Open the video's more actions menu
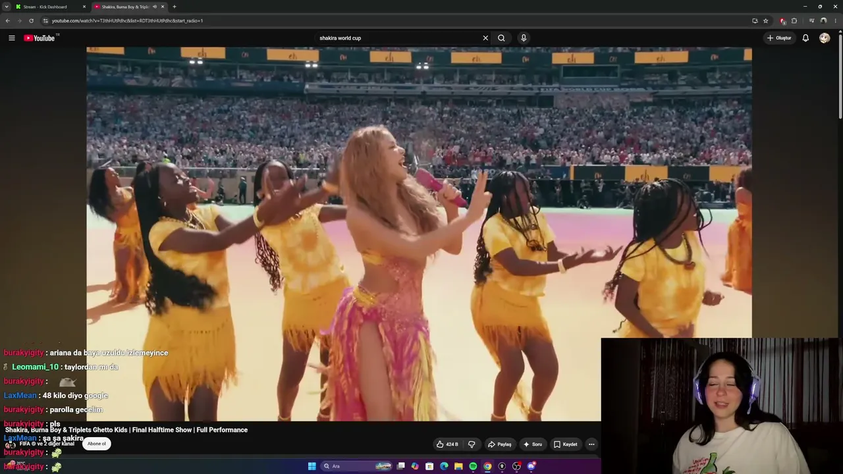This screenshot has width=843, height=474. coord(591,444)
